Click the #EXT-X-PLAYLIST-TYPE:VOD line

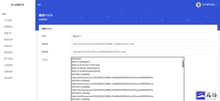click(x=86, y=65)
